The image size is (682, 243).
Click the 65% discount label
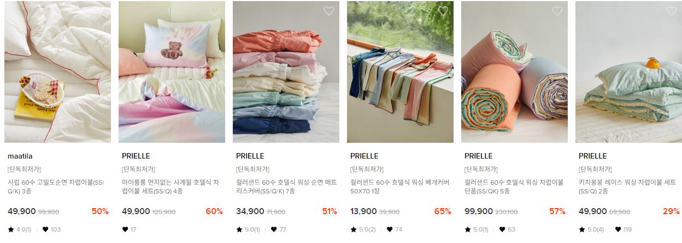pyautogui.click(x=443, y=211)
